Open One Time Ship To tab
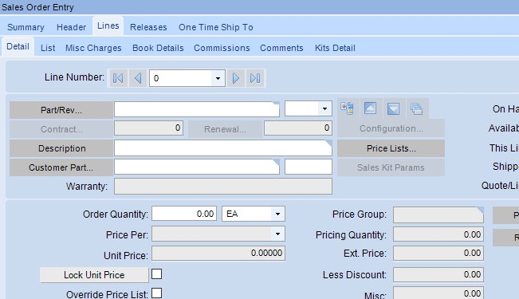519x299 pixels. (216, 27)
